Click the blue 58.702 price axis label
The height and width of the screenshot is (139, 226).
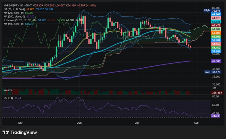[x=216, y=40]
